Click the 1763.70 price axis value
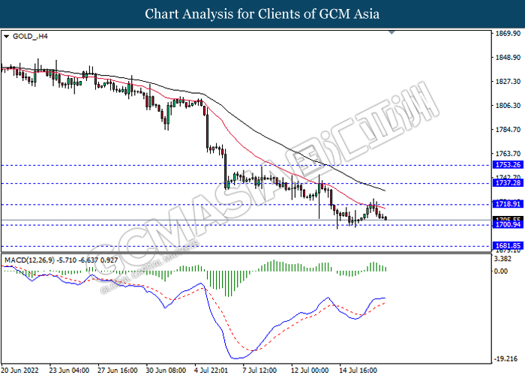Viewport: 525px width, 375px height. (x=508, y=154)
